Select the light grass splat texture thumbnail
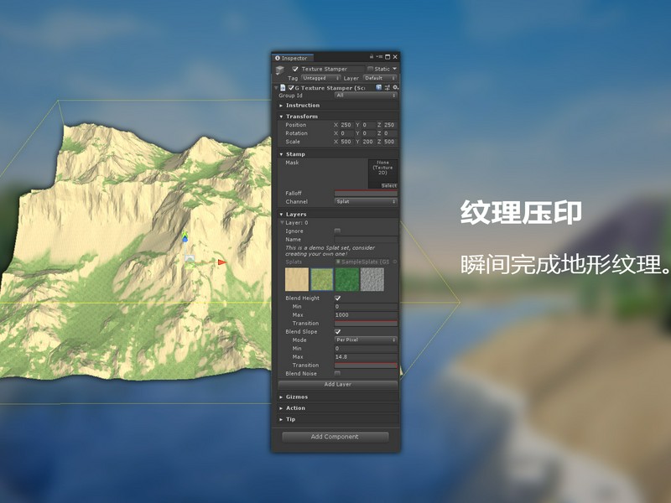 [x=322, y=279]
